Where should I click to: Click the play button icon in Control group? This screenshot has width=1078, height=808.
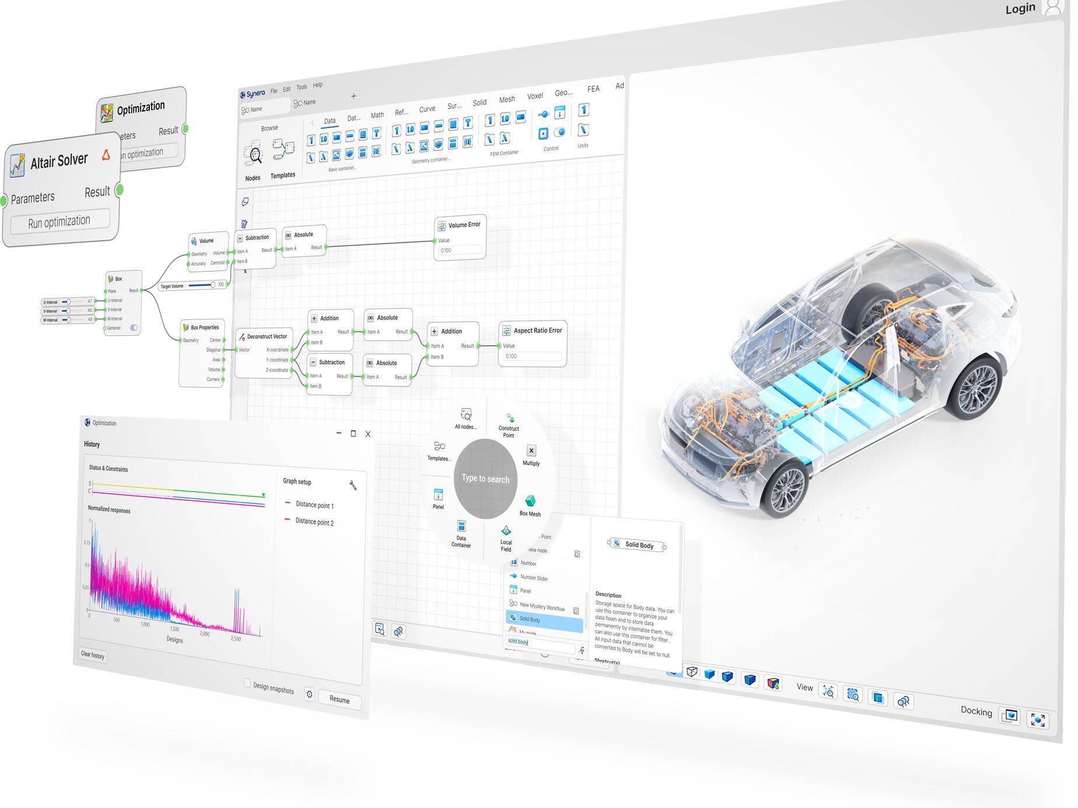(543, 134)
